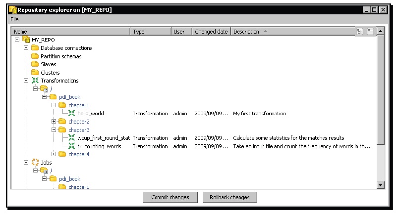Collapse the chapter3 folder
Viewport: 398px width, 214px height.
point(54,129)
